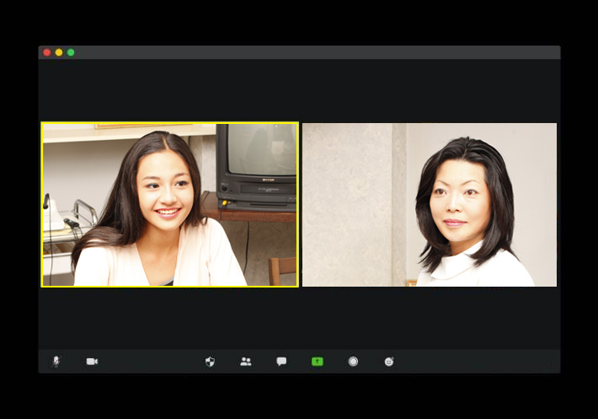Stop video using camera icon
Viewport: 598px width, 419px height.
pos(92,362)
